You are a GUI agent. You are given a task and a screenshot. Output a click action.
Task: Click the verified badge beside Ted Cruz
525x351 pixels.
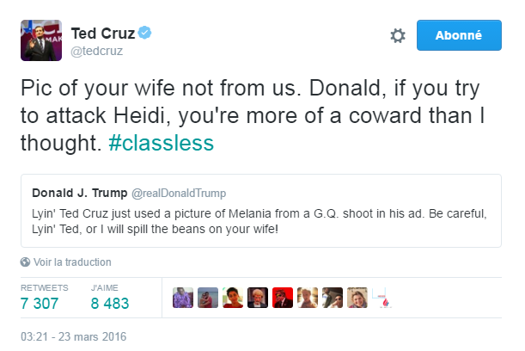pyautogui.click(x=147, y=34)
